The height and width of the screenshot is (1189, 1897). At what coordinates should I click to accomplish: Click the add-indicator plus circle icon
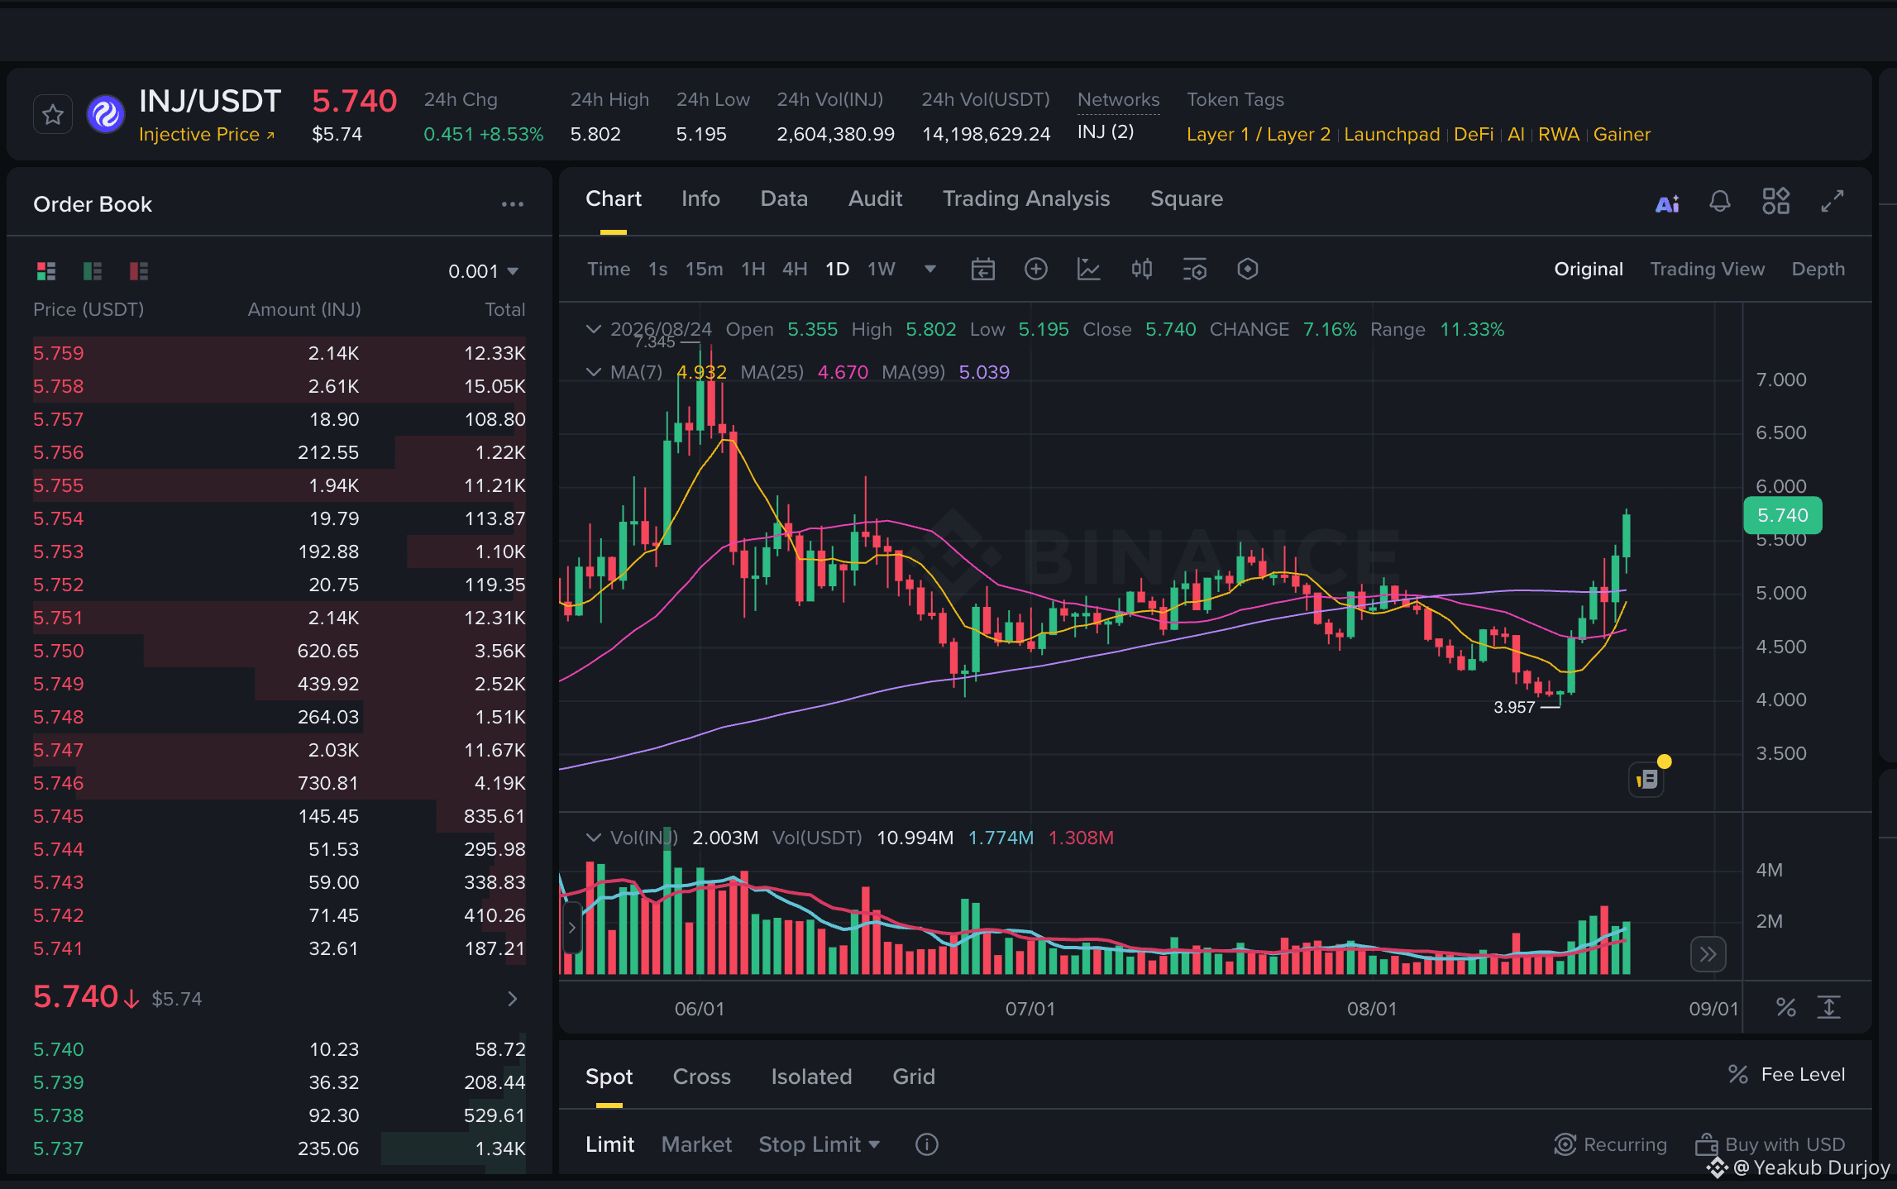1036,270
